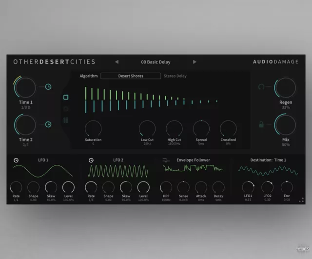Toggle tempo sync clock for Time 2
The width and height of the screenshot is (312, 259).
pos(48,124)
